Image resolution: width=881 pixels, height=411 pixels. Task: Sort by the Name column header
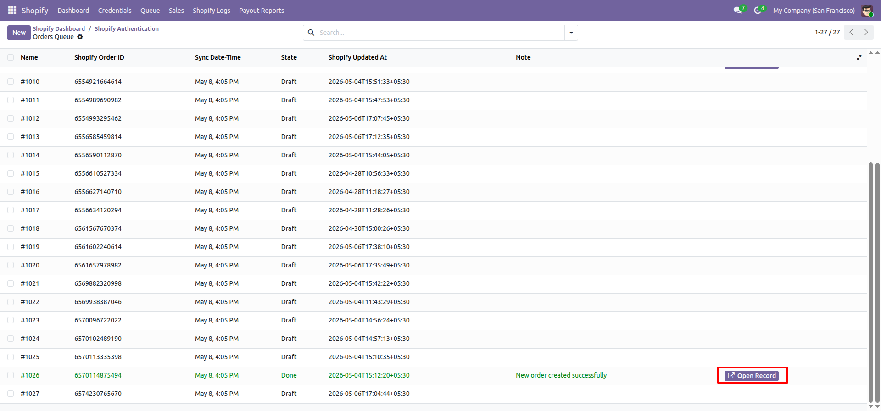click(29, 57)
